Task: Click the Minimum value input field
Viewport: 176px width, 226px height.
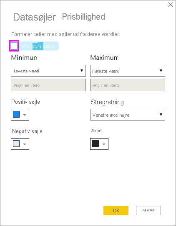Action: point(48,85)
